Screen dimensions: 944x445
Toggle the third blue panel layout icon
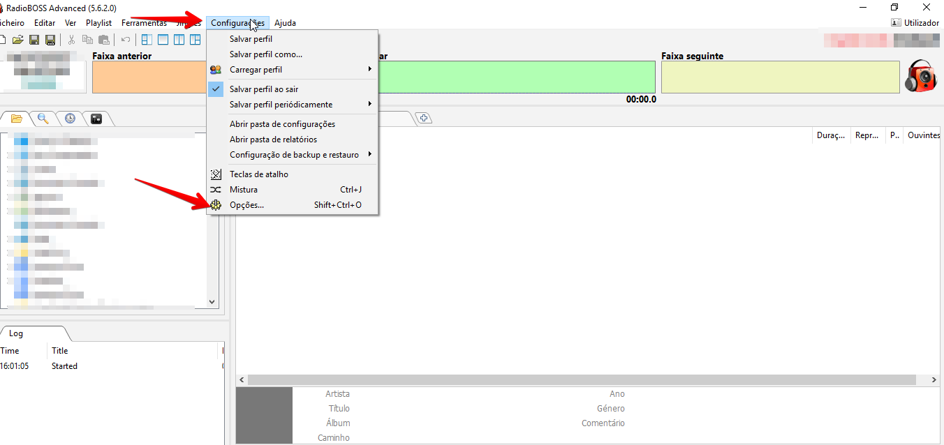[x=179, y=40]
